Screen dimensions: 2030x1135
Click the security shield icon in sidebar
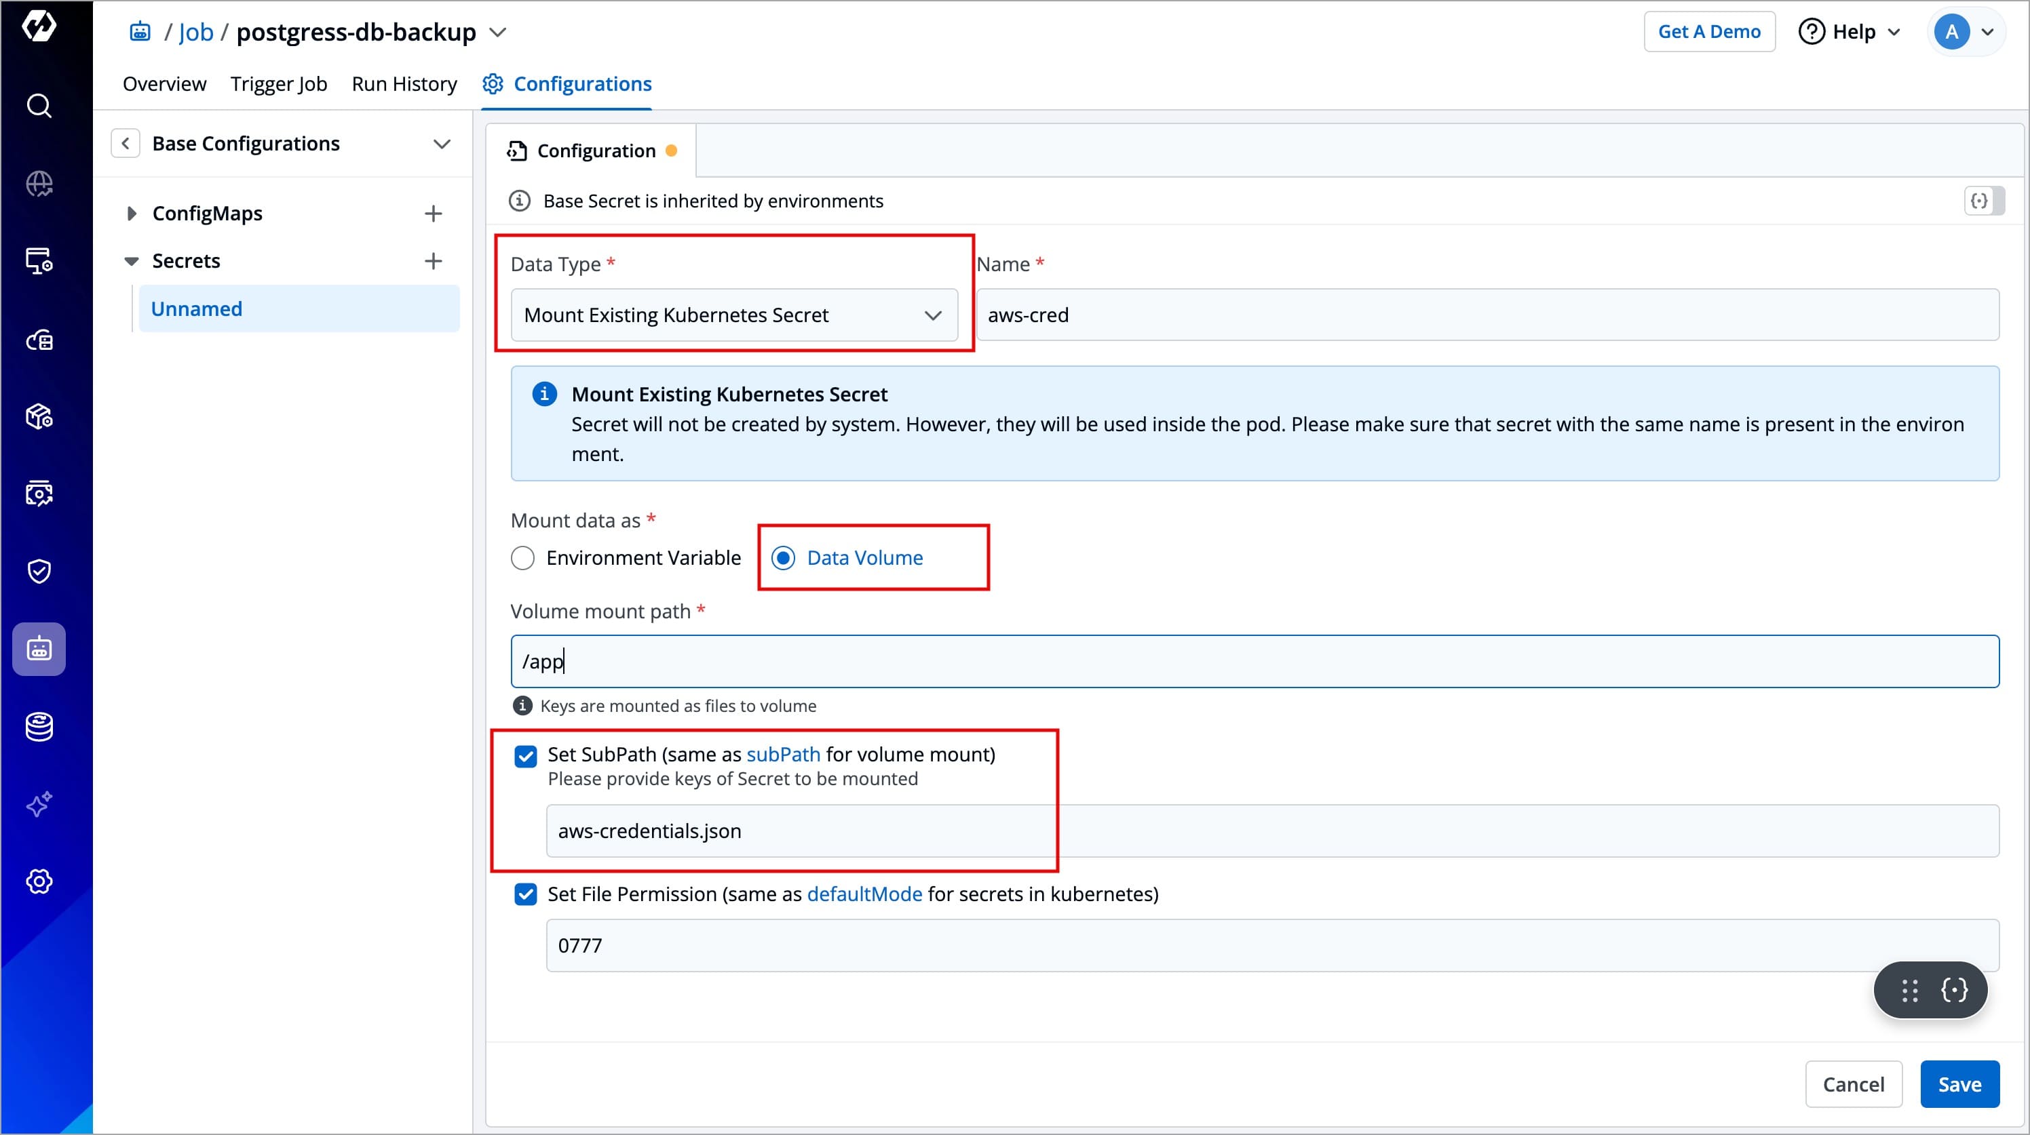tap(39, 571)
